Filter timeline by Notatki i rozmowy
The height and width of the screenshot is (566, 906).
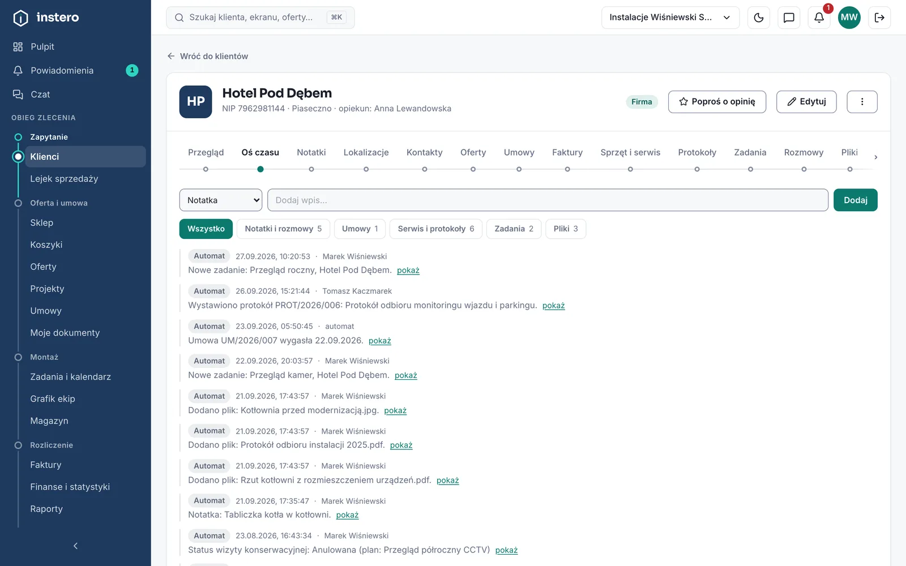(x=283, y=229)
